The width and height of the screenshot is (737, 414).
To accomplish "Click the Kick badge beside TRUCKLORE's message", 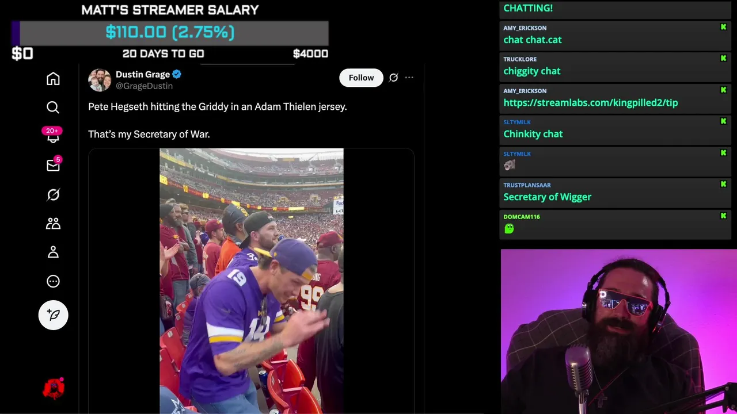I will [723, 59].
